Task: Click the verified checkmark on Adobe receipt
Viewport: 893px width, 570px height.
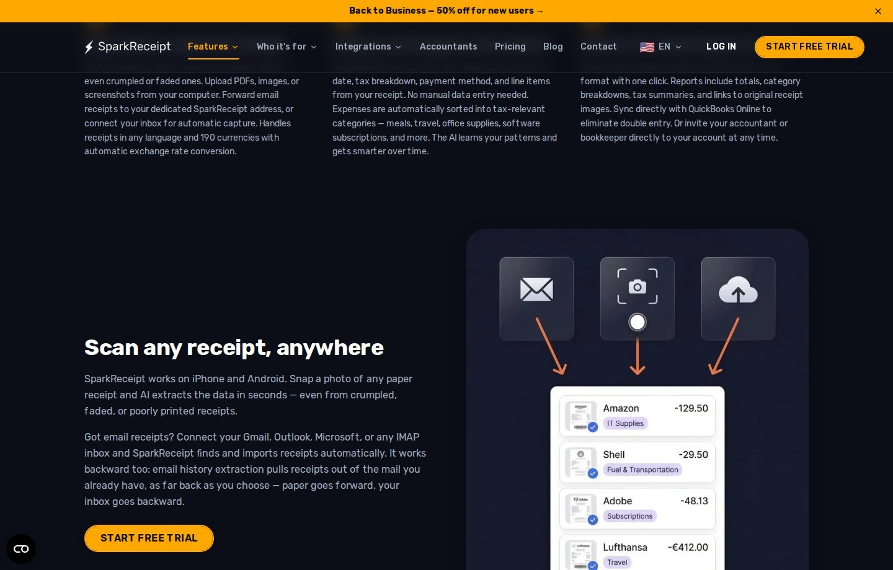Action: pos(593,520)
